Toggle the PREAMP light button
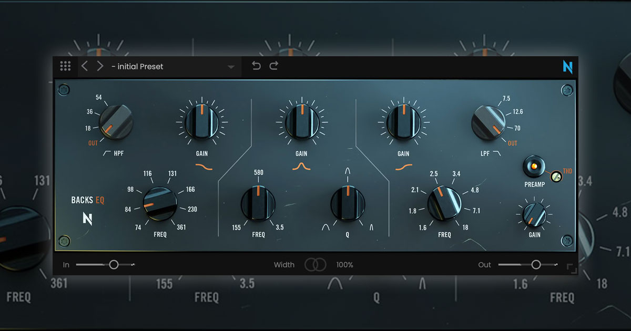Image resolution: width=631 pixels, height=331 pixels. click(534, 165)
